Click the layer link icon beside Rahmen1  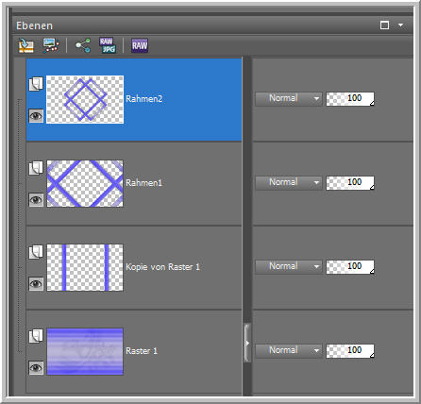coord(36,168)
